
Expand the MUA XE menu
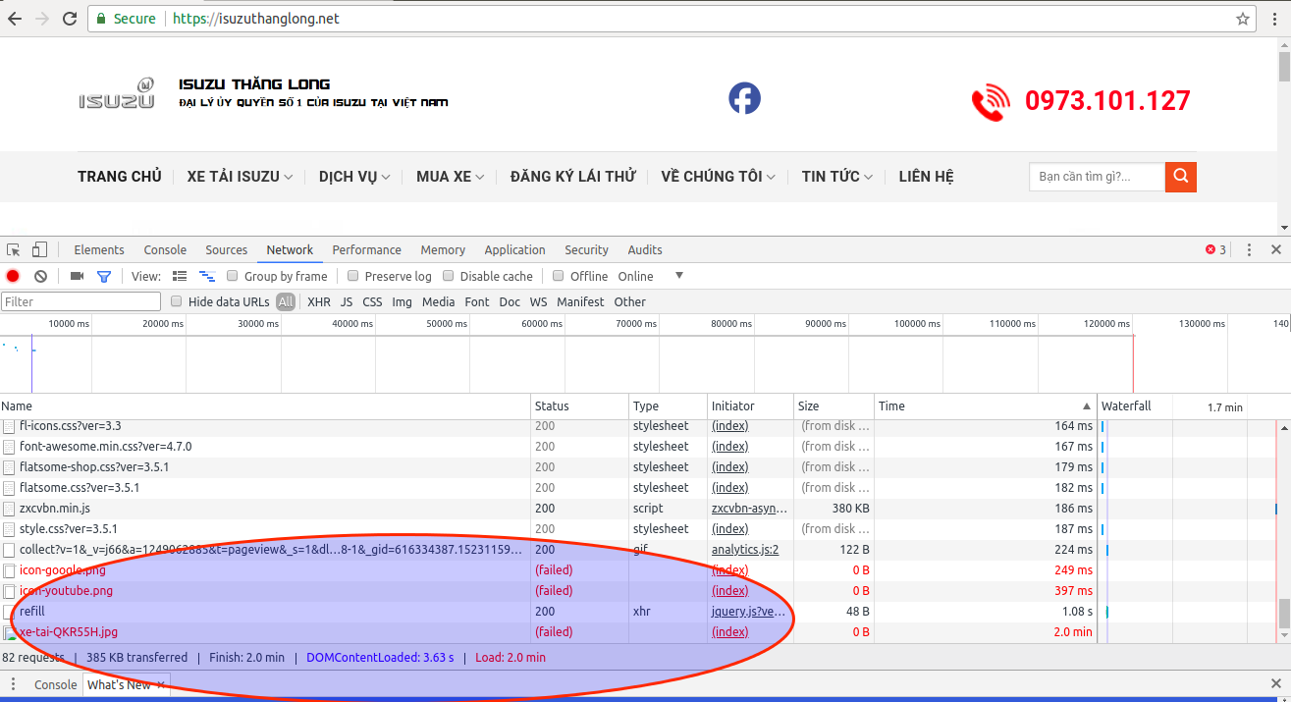point(451,177)
